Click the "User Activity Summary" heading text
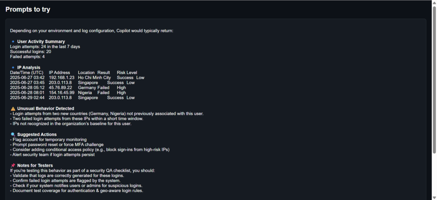Screen dimensions: 437x200 tap(41, 41)
